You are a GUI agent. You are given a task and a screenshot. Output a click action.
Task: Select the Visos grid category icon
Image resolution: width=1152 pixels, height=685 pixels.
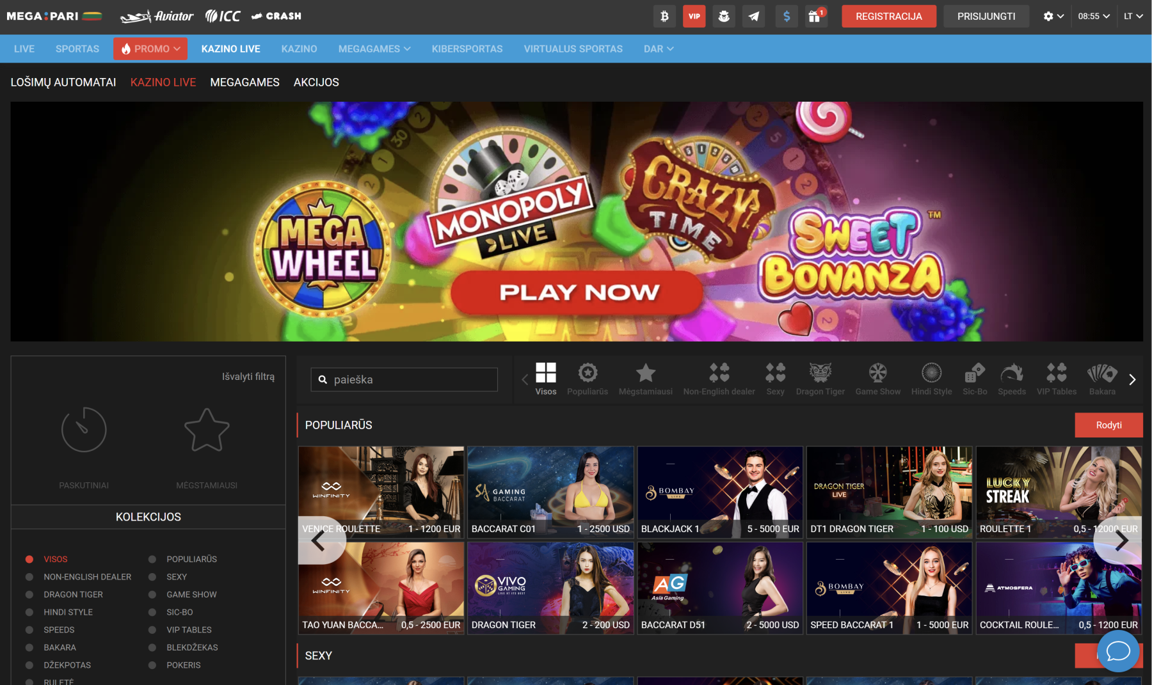point(546,379)
